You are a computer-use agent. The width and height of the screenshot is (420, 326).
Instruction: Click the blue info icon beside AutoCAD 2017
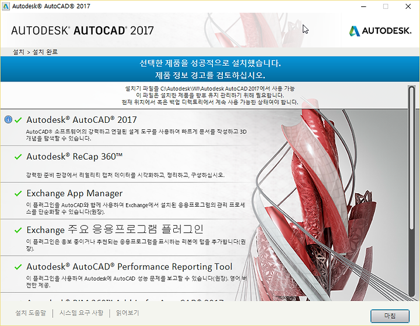pos(8,119)
